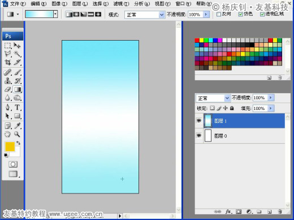Open the layers opacity slider arrow

271,98
